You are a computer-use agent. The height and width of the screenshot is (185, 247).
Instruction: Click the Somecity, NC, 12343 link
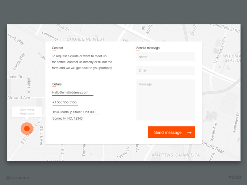68,118
